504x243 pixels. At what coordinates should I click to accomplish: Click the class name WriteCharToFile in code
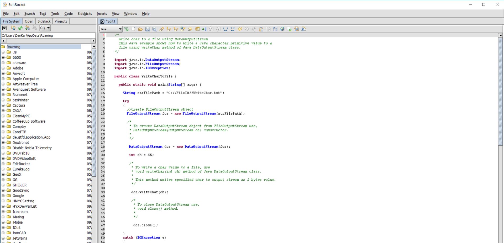tap(157, 76)
